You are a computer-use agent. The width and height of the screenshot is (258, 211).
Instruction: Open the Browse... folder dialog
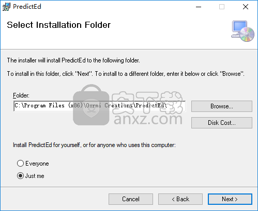click(222, 106)
